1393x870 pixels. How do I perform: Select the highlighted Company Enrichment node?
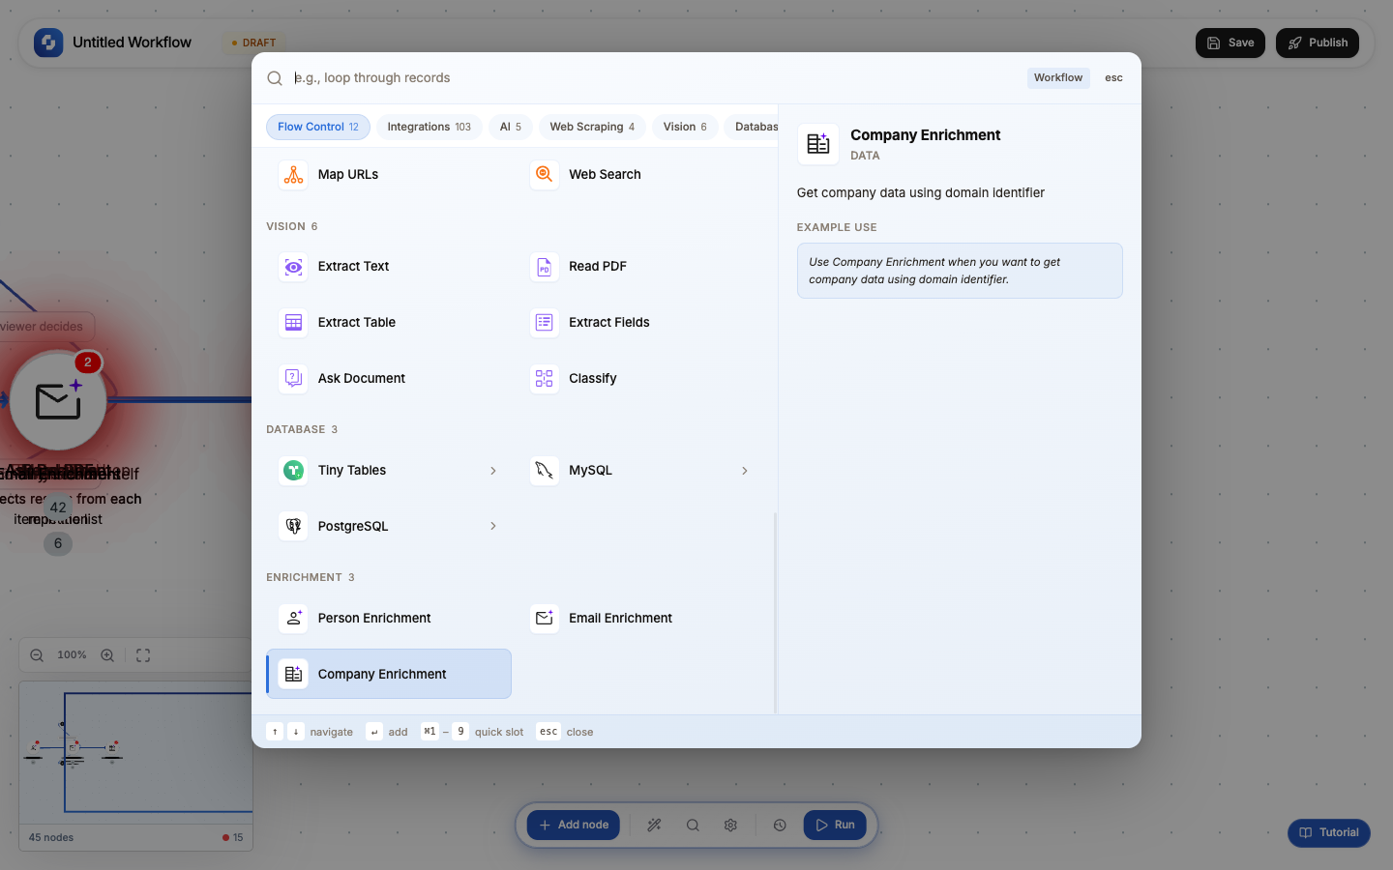click(x=389, y=674)
